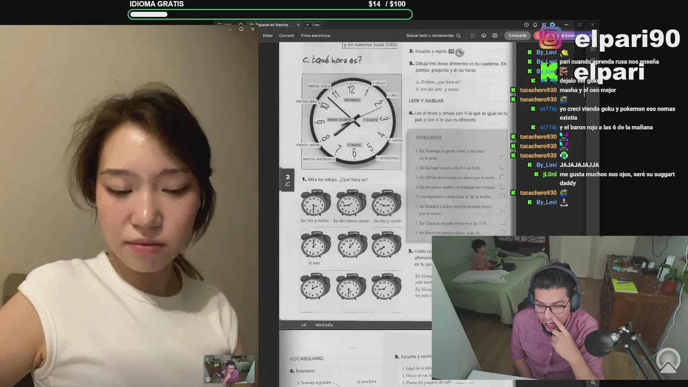
Task: Click the clock label menos veinticinco
Action: pyautogui.click(x=319, y=159)
